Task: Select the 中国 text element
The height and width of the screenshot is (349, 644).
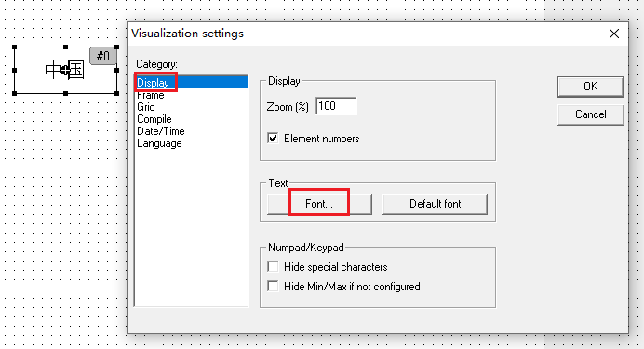Action: point(65,70)
